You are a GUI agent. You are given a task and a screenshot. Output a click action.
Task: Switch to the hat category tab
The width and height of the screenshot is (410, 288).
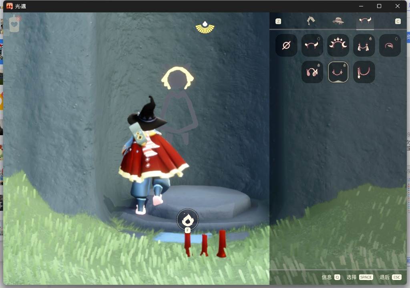click(x=338, y=21)
